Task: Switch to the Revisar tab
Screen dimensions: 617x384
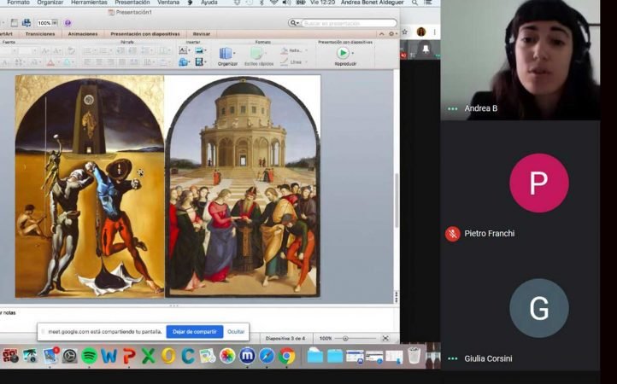Action: 202,34
